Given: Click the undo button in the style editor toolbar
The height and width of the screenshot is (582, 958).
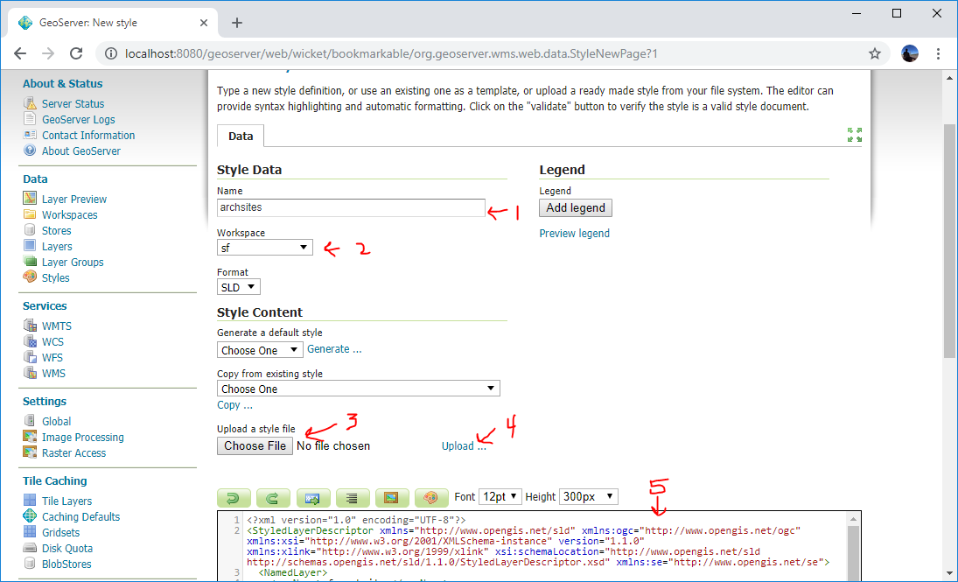Looking at the screenshot, I should [x=234, y=498].
